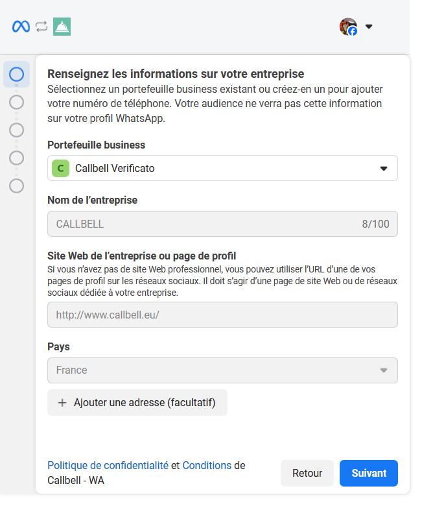This screenshot has height=506, width=422.
Task: Select the third step circle in sidebar
Action: (x=16, y=130)
